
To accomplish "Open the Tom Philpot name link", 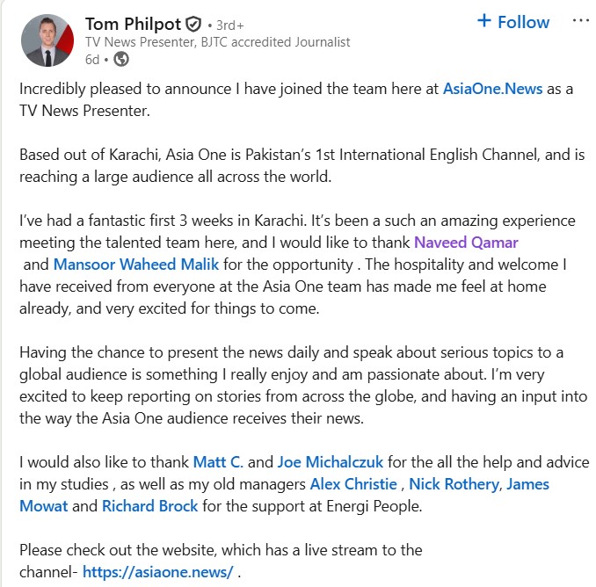I will click(132, 24).
